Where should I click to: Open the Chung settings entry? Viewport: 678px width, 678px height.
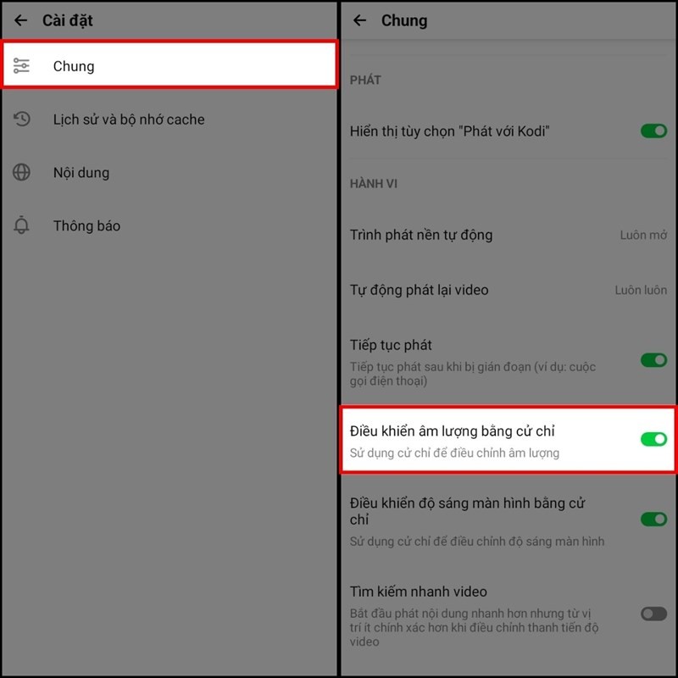coord(169,65)
